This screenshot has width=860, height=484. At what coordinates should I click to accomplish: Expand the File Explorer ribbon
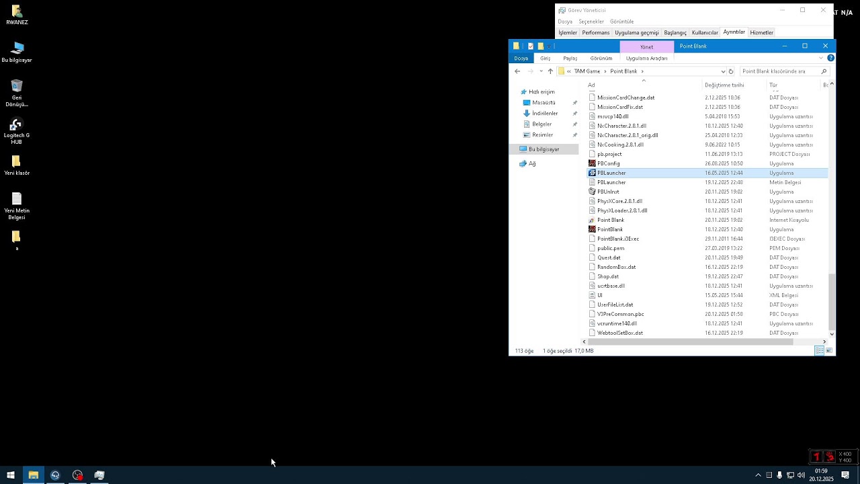point(821,58)
